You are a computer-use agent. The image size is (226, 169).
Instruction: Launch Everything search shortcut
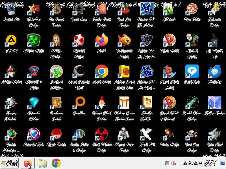click(x=79, y=103)
